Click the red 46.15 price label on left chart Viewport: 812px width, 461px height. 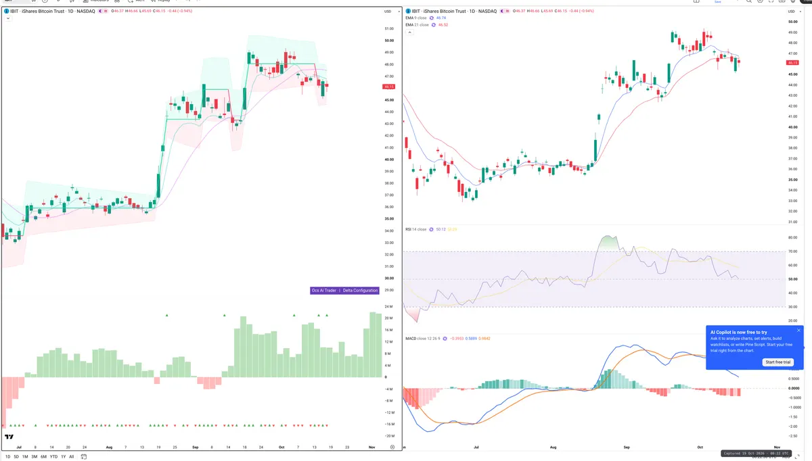(388, 87)
